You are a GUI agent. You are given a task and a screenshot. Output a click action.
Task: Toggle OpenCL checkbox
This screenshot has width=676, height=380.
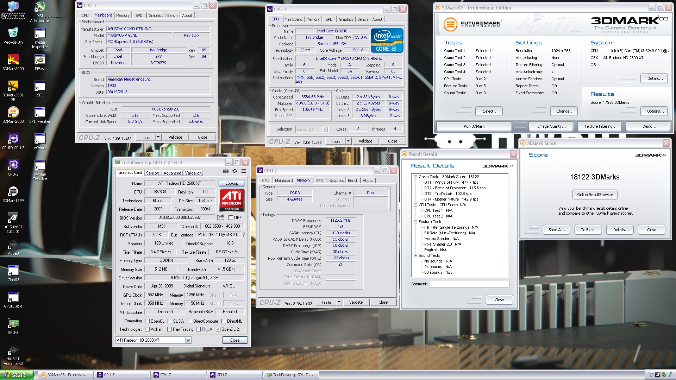[147, 321]
